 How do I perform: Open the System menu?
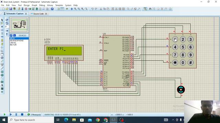tap(68, 5)
